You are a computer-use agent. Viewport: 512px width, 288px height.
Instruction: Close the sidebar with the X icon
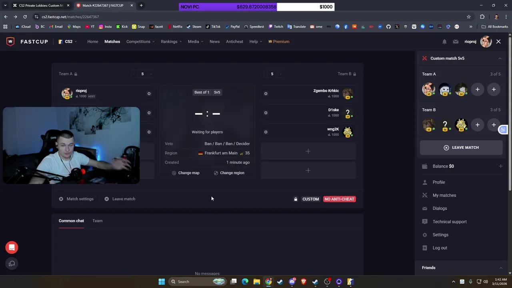point(498,42)
